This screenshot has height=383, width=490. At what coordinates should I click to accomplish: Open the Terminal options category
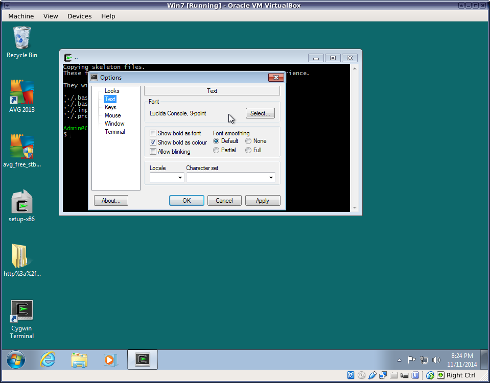114,132
